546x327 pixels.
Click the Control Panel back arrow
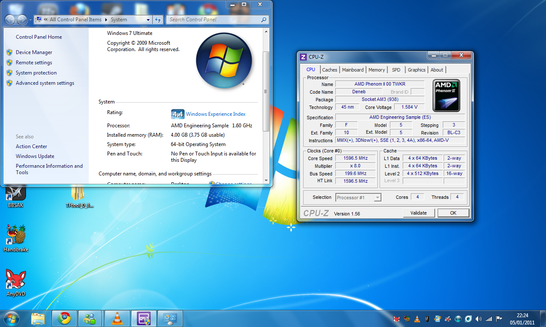pos(10,20)
